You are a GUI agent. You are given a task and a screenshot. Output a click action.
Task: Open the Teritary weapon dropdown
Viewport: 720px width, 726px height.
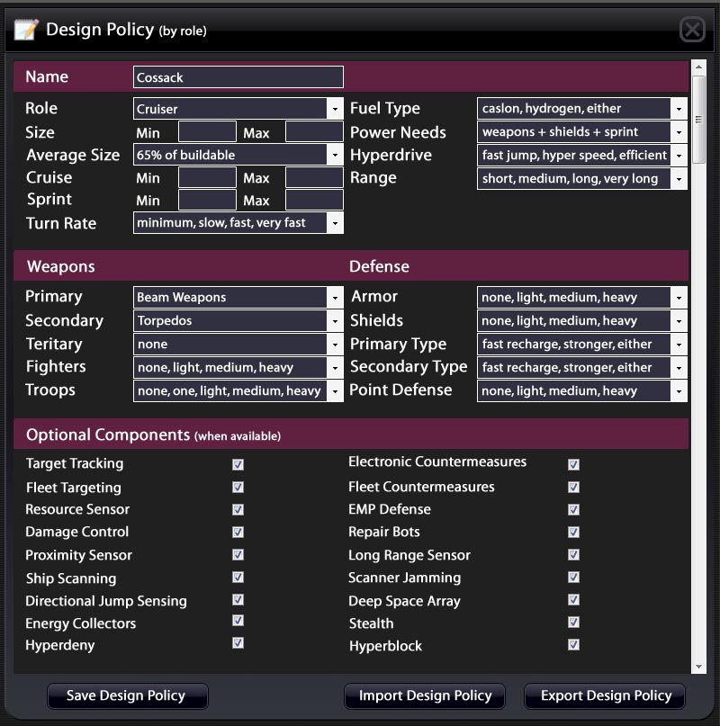[x=238, y=344]
